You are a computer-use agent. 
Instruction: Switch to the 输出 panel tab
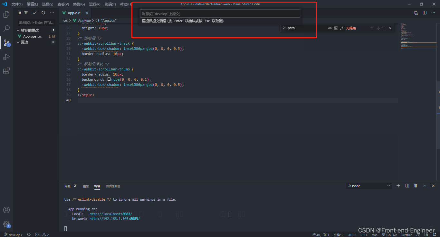[86, 186]
